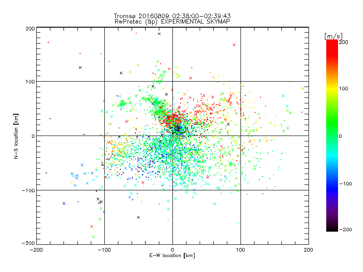The image size is (363, 272).
Task: Click the x-axis tick label '-200'
Action: (36, 250)
